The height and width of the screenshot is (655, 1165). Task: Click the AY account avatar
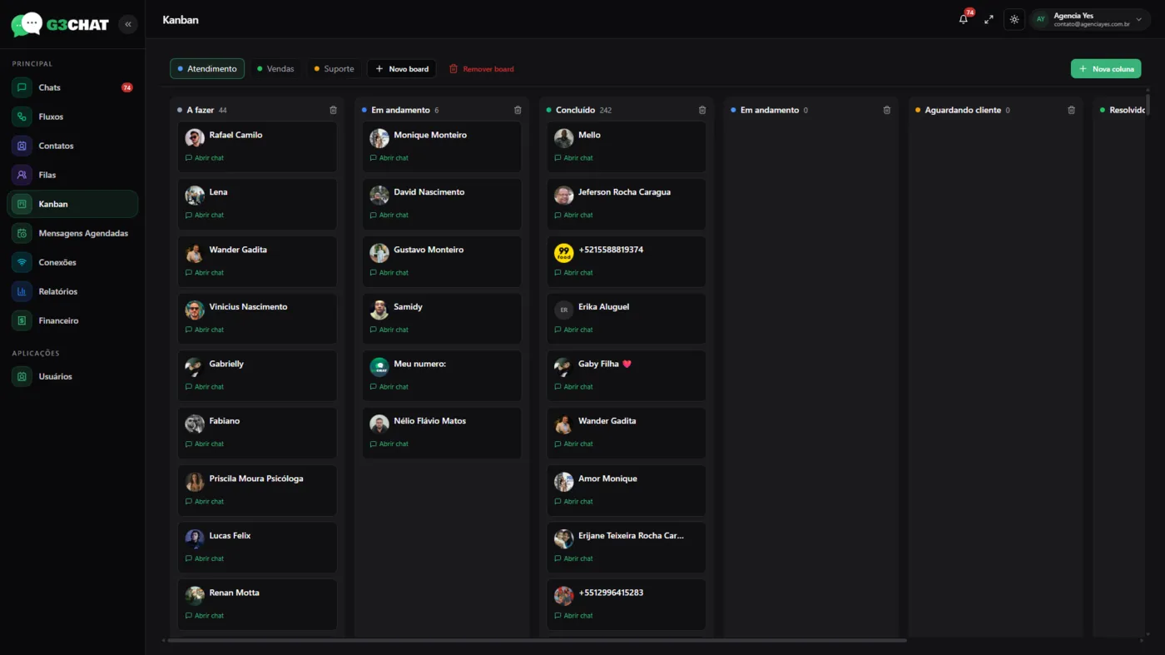(x=1040, y=19)
